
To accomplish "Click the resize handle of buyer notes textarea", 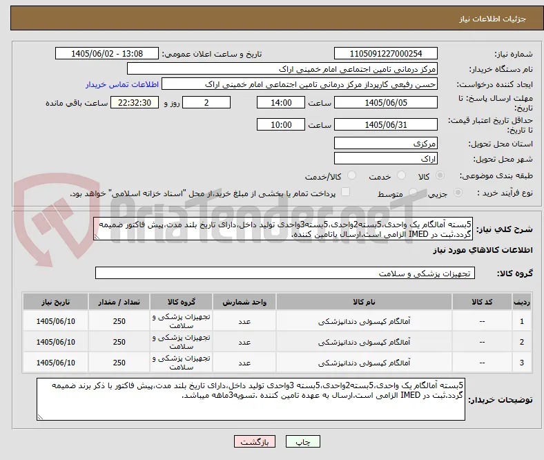I will pos(40,416).
